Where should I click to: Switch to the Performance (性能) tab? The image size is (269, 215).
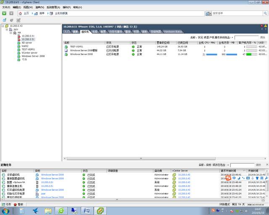[x=95, y=32]
